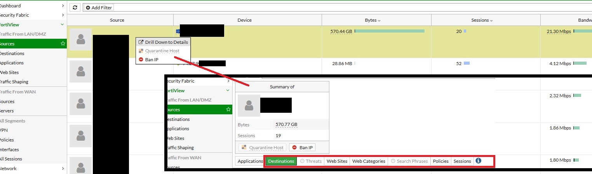Click the Device column header

click(244, 20)
